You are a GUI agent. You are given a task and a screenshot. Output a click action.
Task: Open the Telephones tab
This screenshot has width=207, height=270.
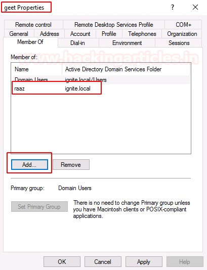(142, 34)
